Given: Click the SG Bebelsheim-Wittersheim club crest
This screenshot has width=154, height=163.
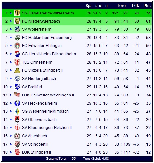Looking at the screenshot, I should point(17,13).
